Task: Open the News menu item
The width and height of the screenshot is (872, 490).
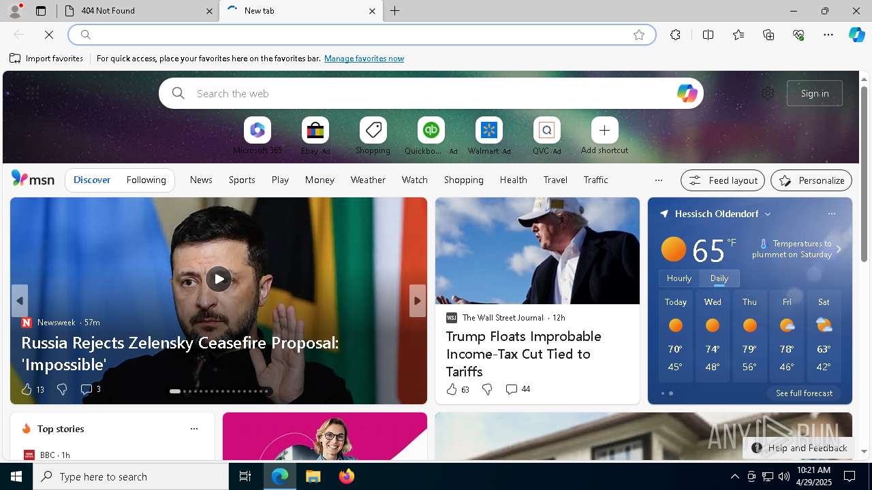Action: [201, 180]
